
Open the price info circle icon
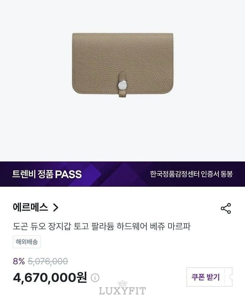[x=95, y=278]
